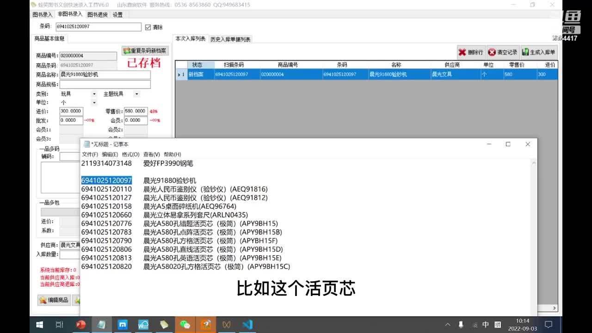The width and height of the screenshot is (592, 333).
Task: Open Visual Studio Code from the taskbar
Action: [247, 324]
